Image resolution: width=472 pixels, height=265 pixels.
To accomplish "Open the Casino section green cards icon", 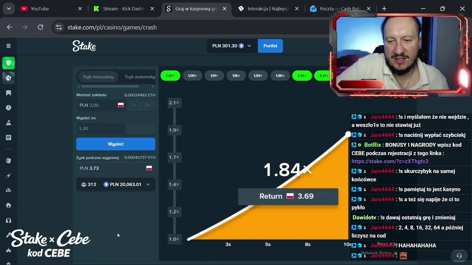I will [x=8, y=63].
